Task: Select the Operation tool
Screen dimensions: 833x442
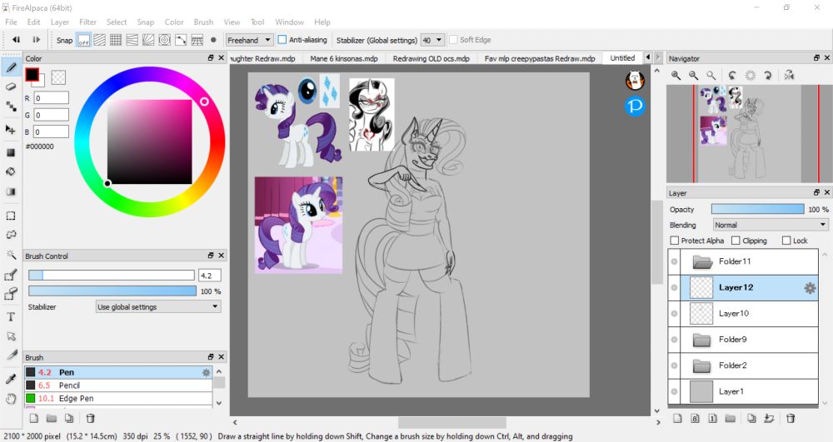Action: [x=11, y=336]
